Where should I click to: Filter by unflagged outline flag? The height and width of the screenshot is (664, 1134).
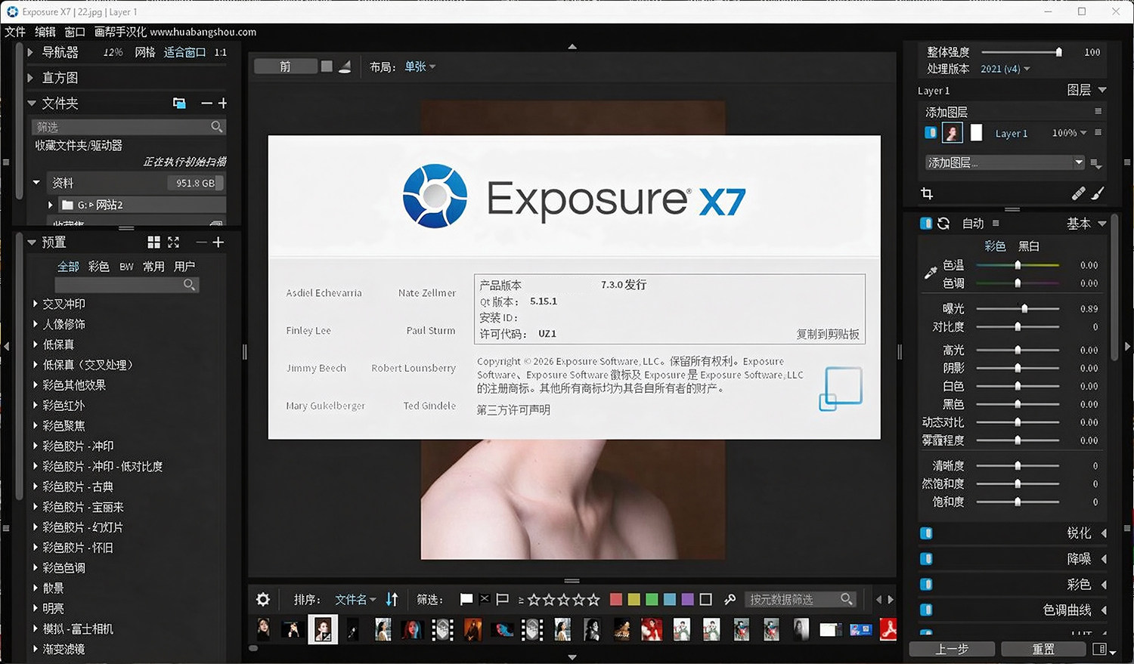503,599
